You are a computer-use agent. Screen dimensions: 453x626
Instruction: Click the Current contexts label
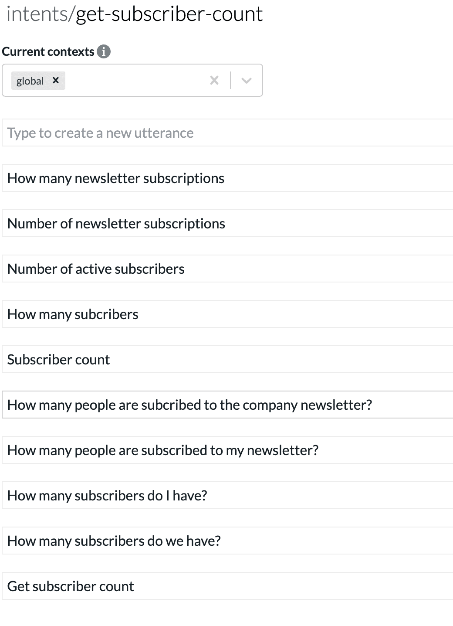click(x=48, y=51)
